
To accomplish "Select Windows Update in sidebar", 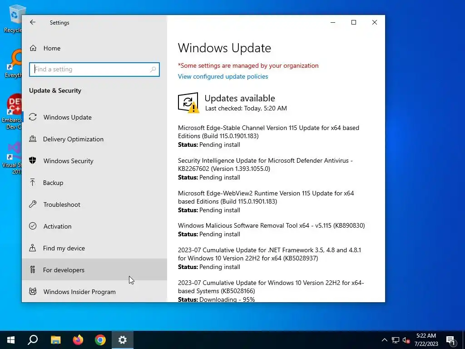I will pyautogui.click(x=94, y=117).
